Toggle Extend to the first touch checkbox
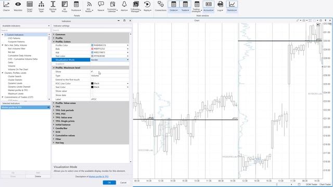This screenshot has height=187, width=333. pos(92,79)
